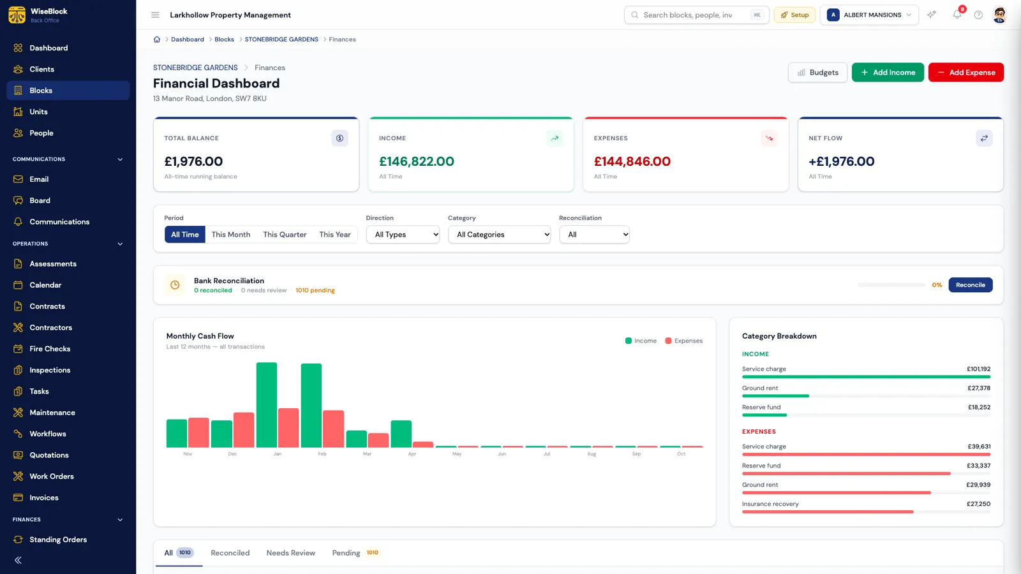Go to Units in sidebar
The height and width of the screenshot is (574, 1021).
tap(68, 112)
